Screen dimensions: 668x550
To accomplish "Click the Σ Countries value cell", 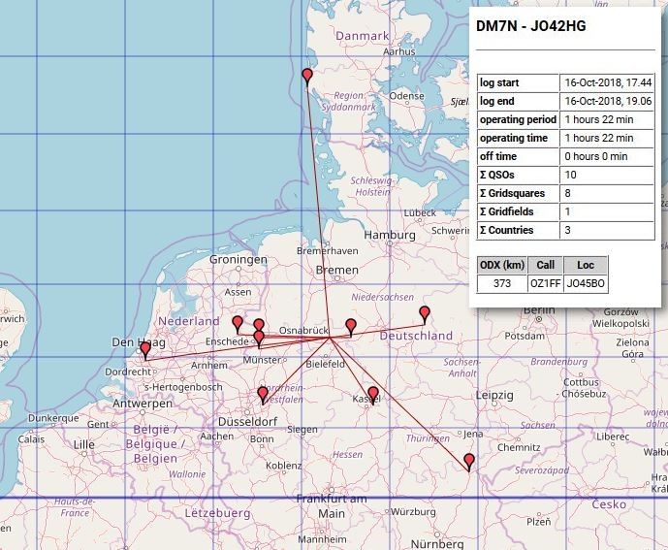I will (607, 230).
